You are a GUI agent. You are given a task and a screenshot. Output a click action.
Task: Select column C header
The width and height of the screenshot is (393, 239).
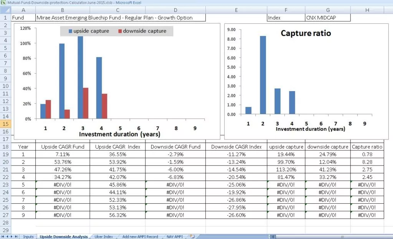117,10
